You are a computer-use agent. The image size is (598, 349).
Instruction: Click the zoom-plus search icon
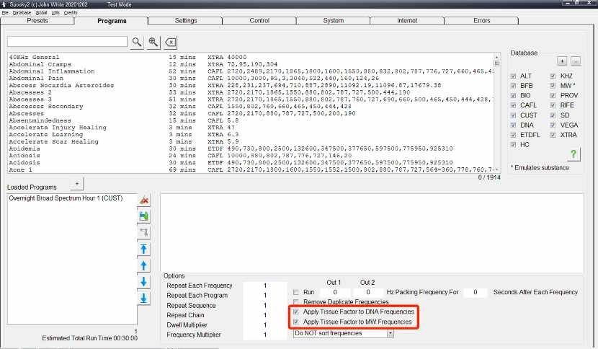pos(153,42)
